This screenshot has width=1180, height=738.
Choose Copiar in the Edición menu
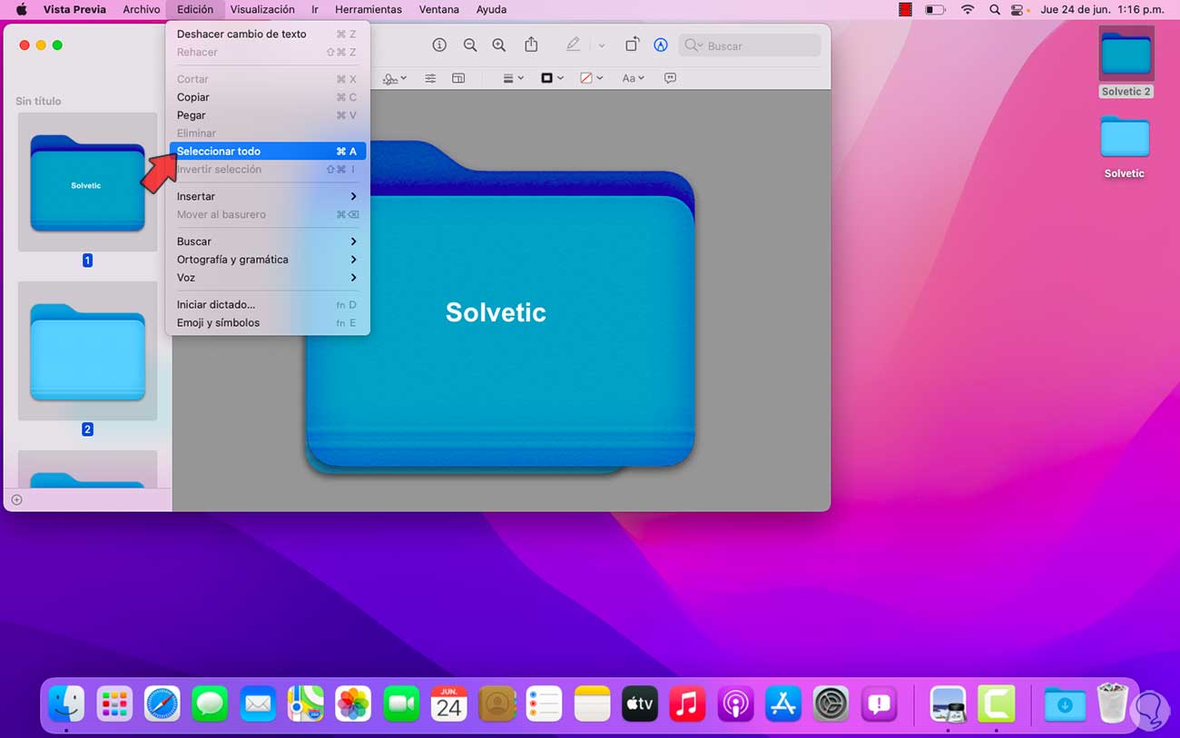(x=268, y=97)
